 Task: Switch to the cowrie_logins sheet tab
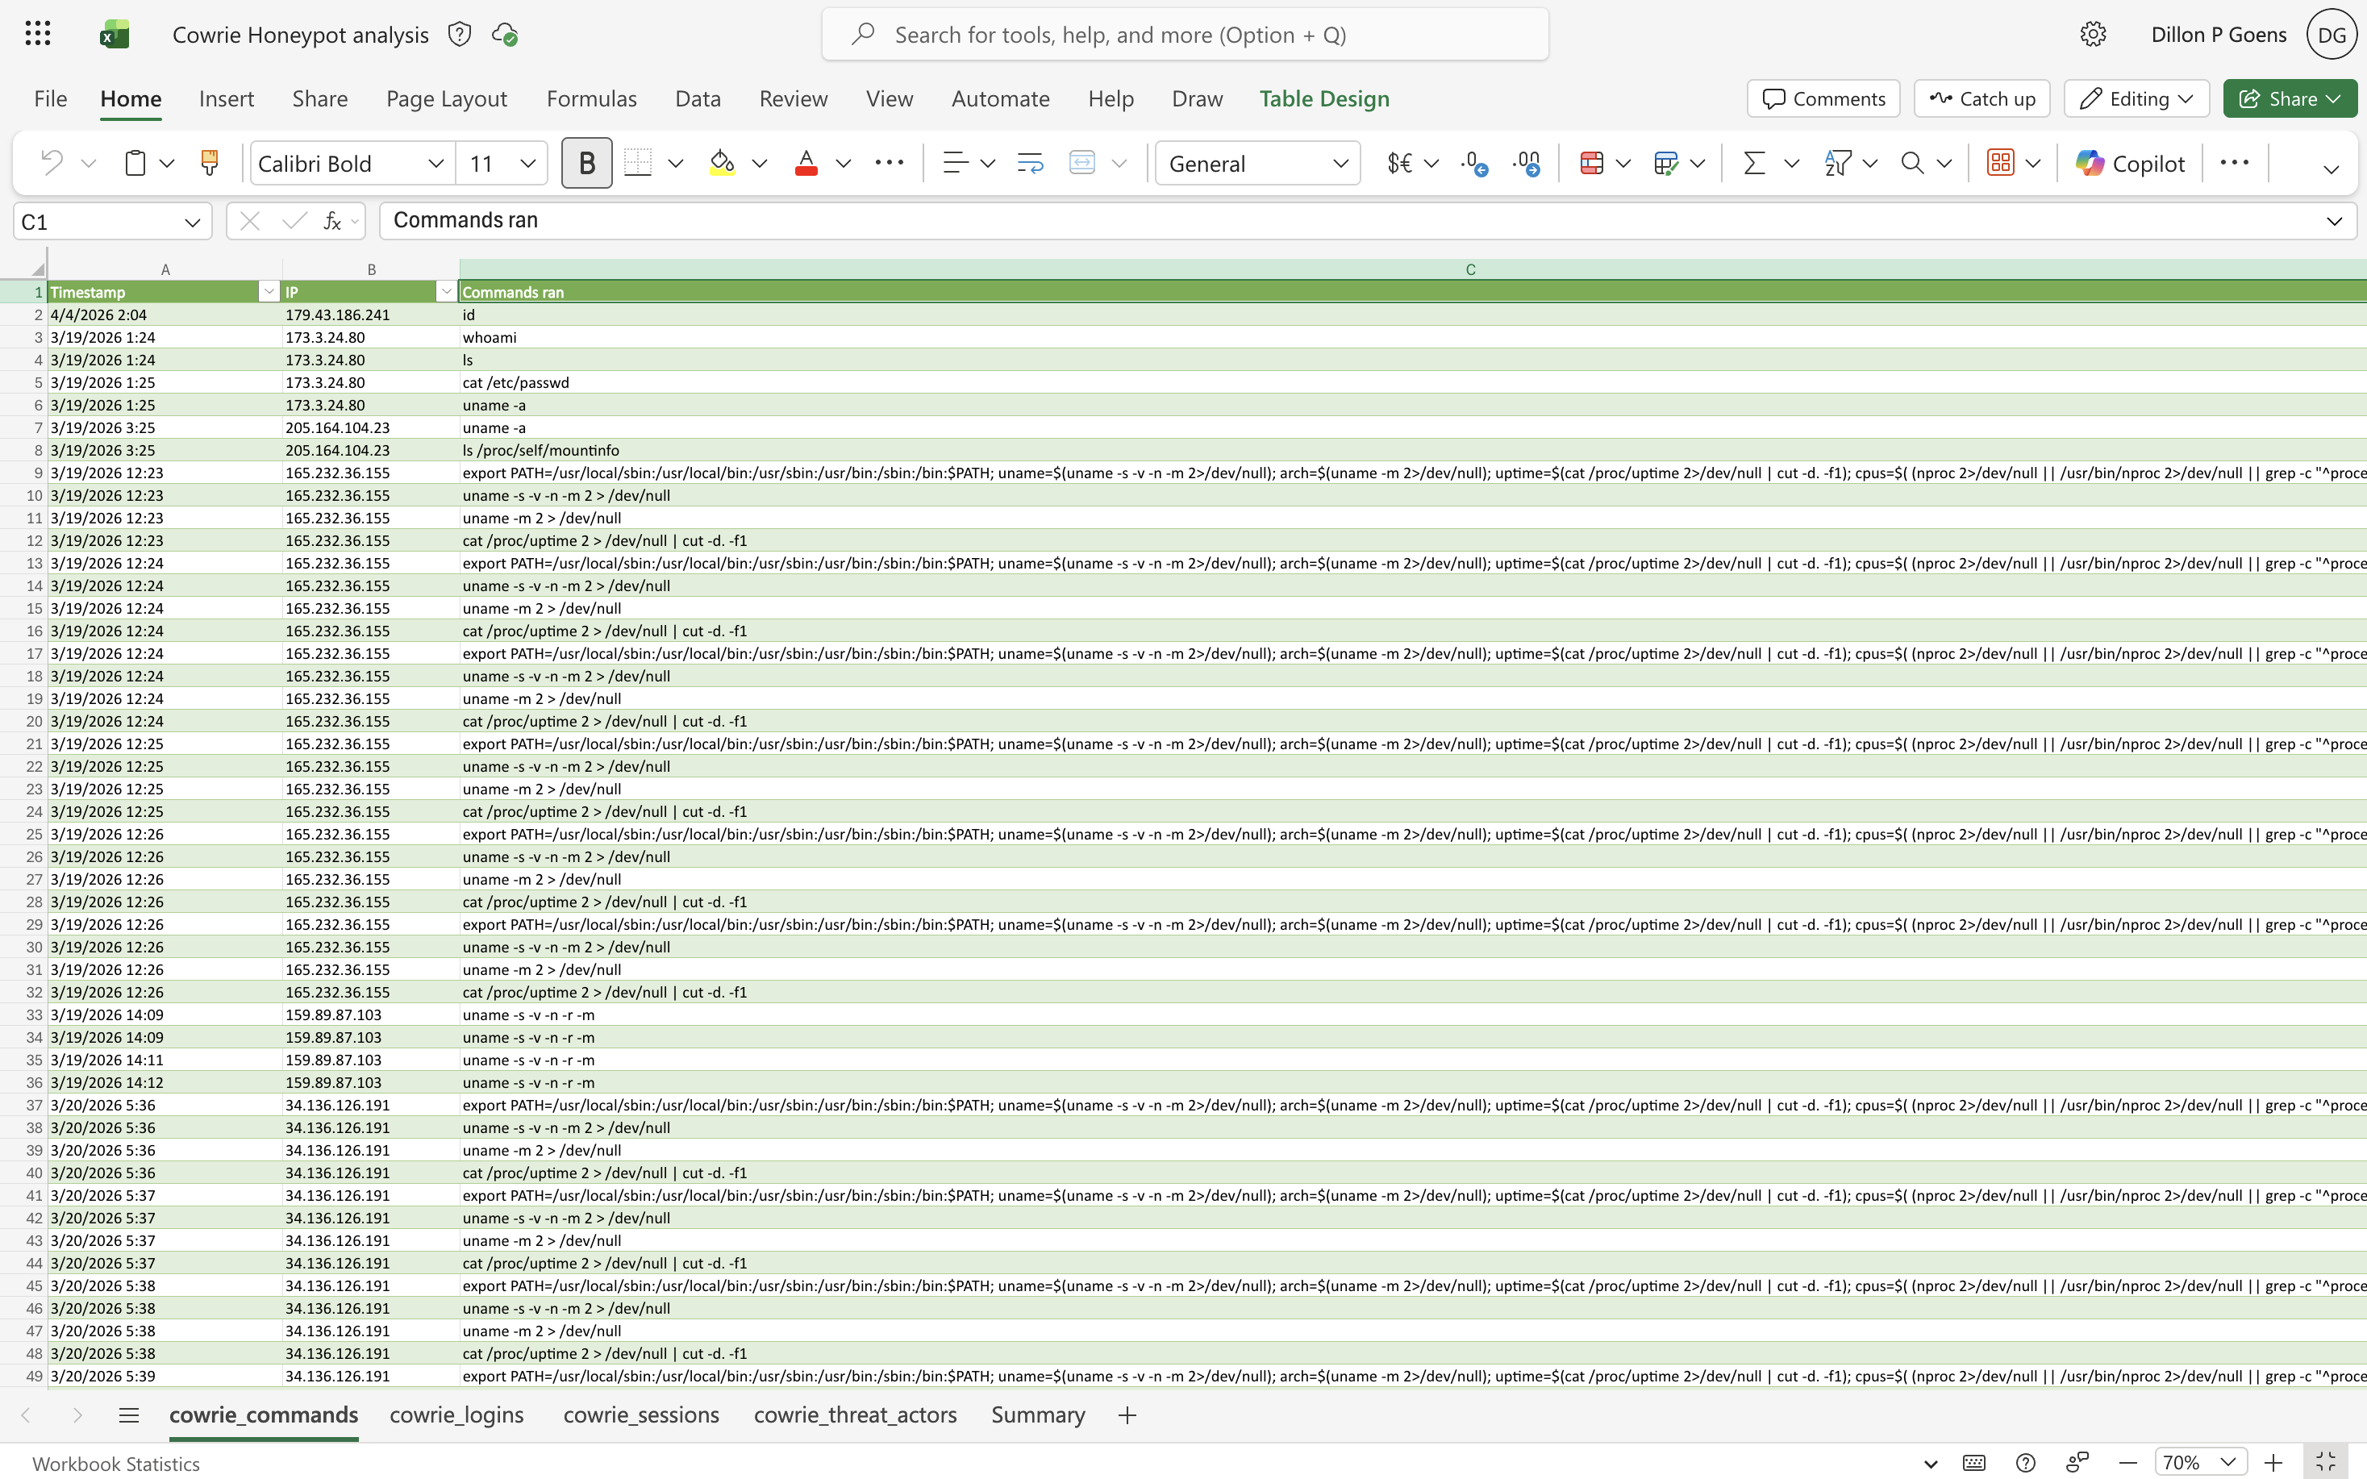pos(456,1414)
